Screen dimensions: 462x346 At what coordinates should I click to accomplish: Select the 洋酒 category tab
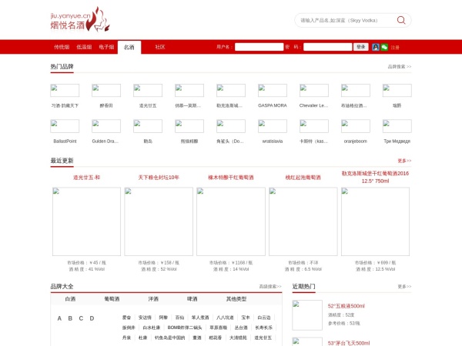pos(153,299)
